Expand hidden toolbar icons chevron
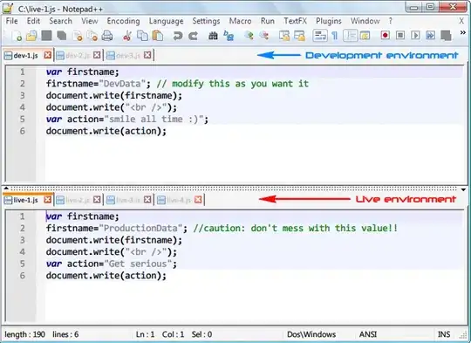Screen dimensions: 471x343 tap(463, 32)
